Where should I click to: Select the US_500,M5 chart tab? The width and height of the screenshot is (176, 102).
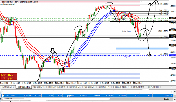[x=90, y=87]
